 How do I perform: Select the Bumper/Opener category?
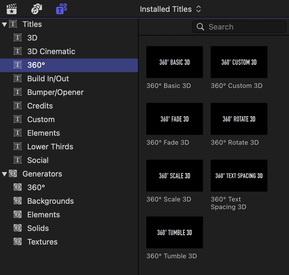point(69,92)
